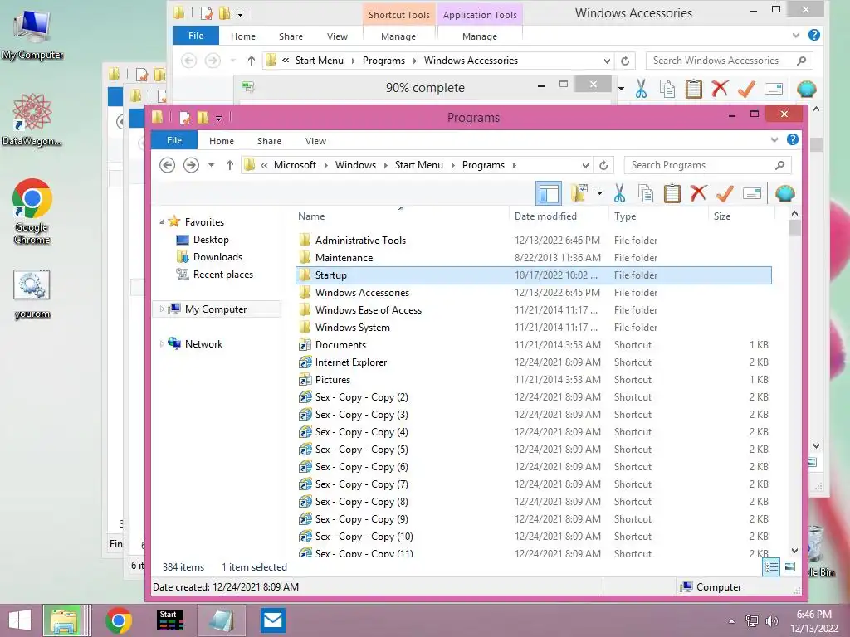Screen dimensions: 850x637
Task: Click the Cut scissors icon in Programs toolbar
Action: [x=619, y=193]
